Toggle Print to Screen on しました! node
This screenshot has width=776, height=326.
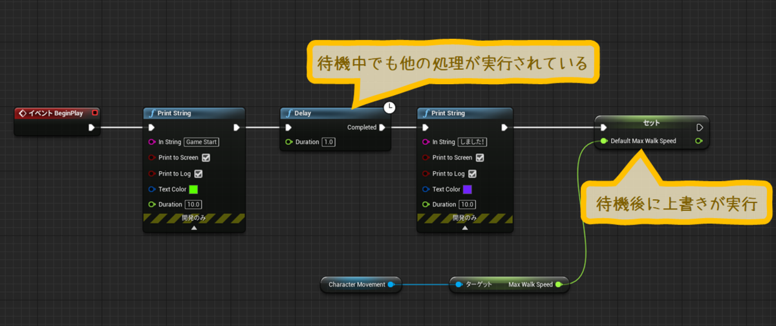480,157
